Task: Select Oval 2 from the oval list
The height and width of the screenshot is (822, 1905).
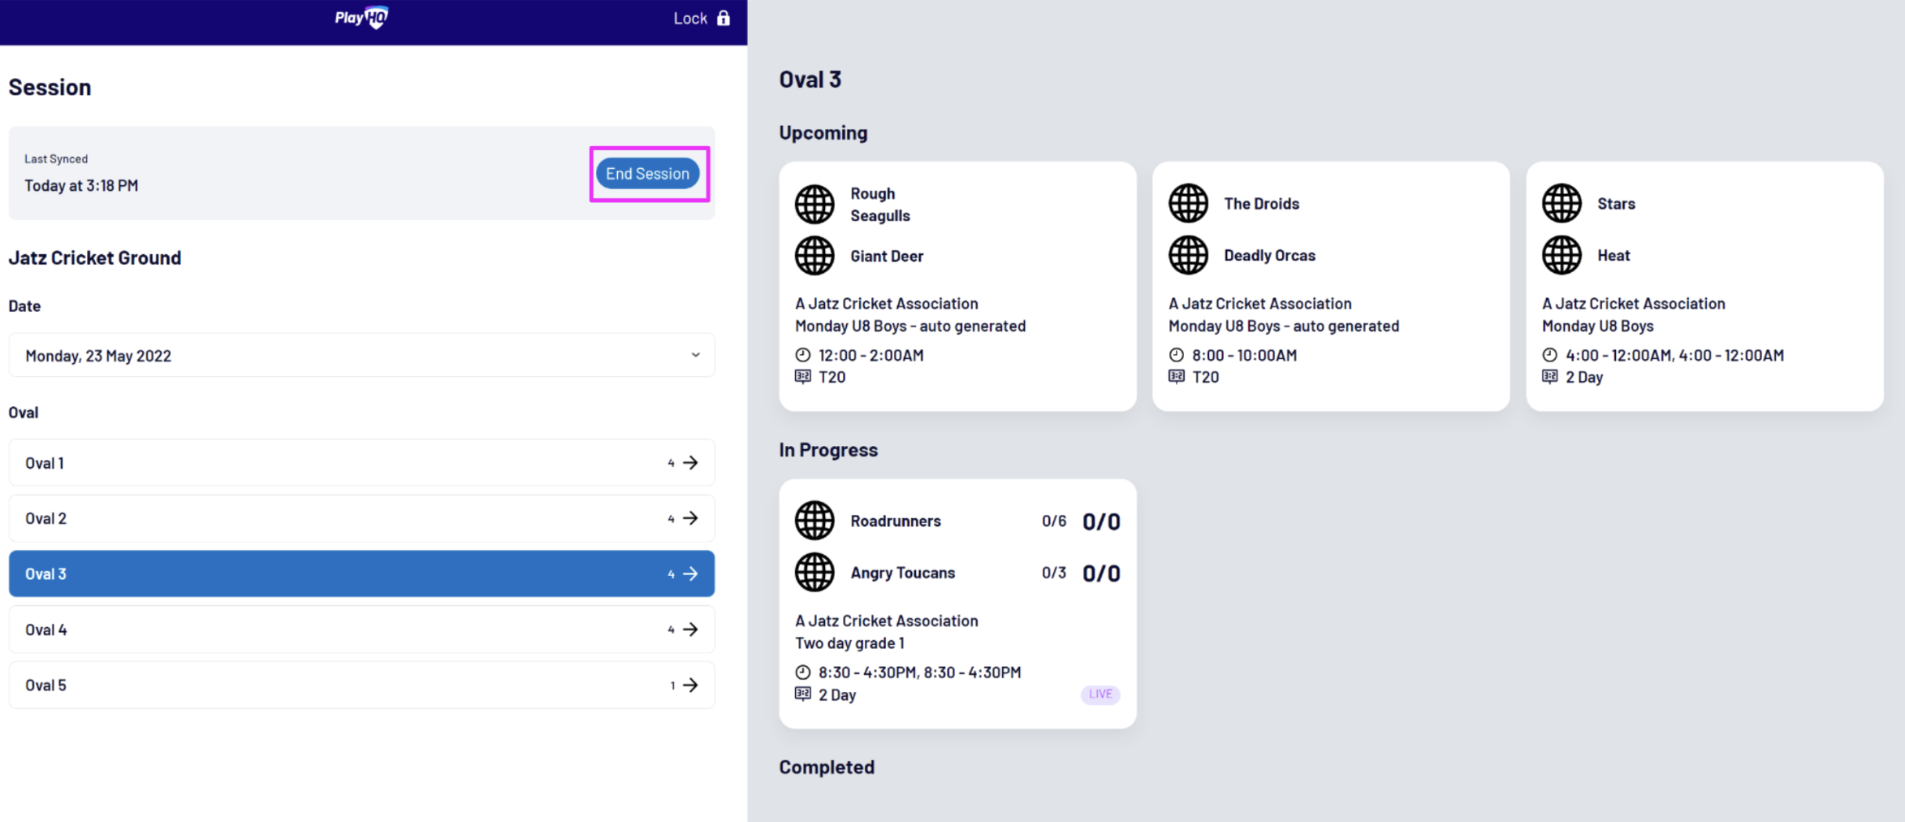Action: [361, 518]
